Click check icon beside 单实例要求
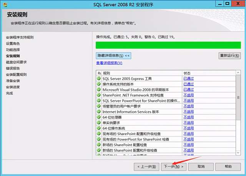The image size is (246, 176). 99,122
